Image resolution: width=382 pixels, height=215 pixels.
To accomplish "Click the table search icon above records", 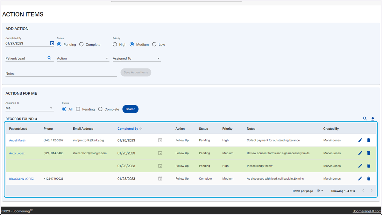I will pyautogui.click(x=365, y=118).
